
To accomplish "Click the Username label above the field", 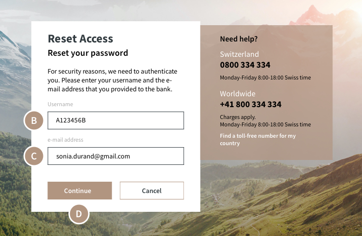I will point(60,104).
